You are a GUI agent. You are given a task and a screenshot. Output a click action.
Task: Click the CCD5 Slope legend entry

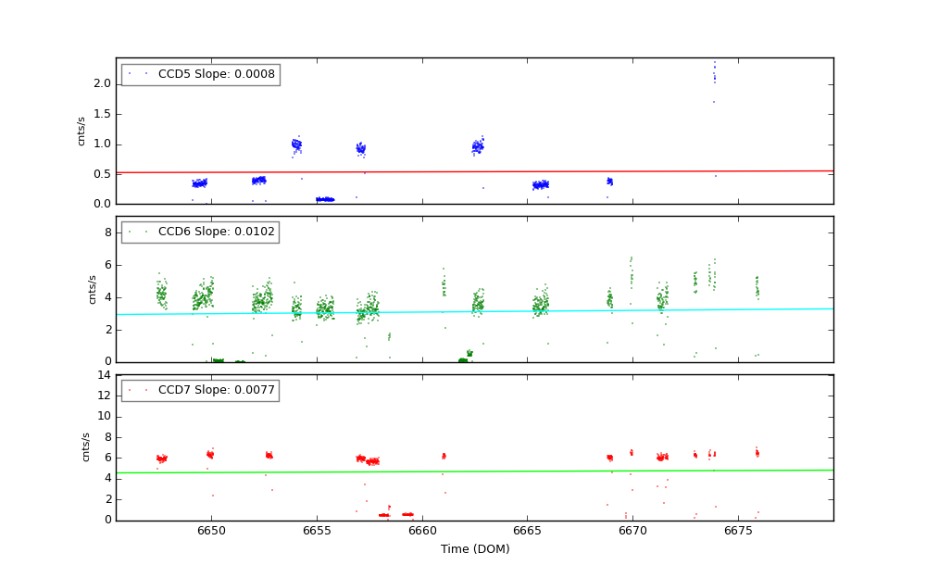(216, 75)
